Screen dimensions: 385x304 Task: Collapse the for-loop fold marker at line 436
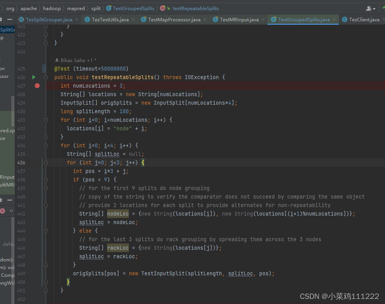[x=46, y=162]
